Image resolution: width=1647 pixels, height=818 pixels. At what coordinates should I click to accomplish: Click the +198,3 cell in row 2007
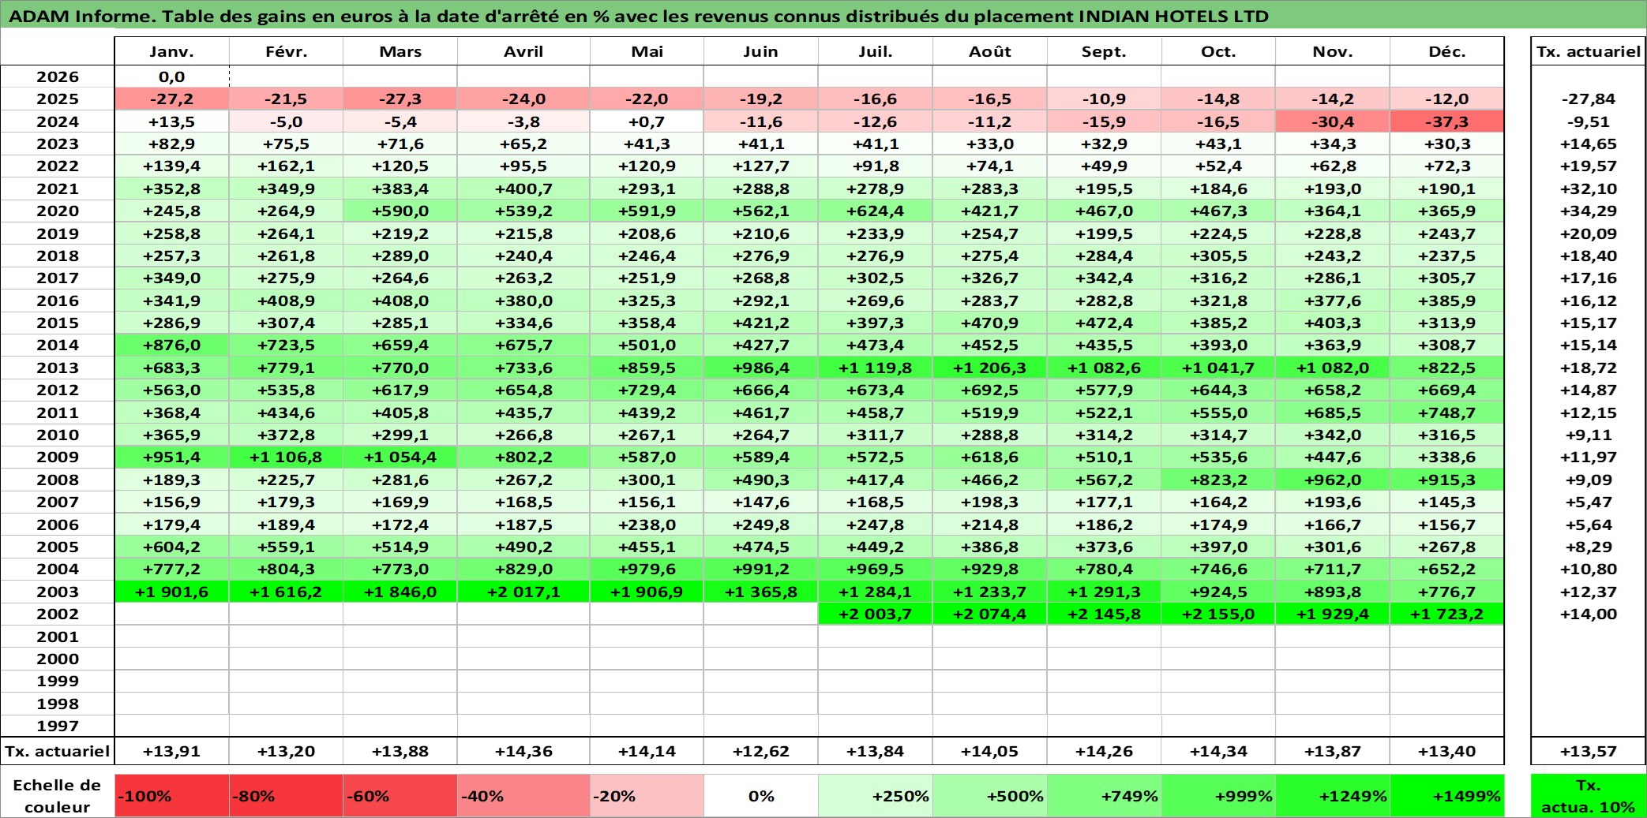pyautogui.click(x=989, y=502)
